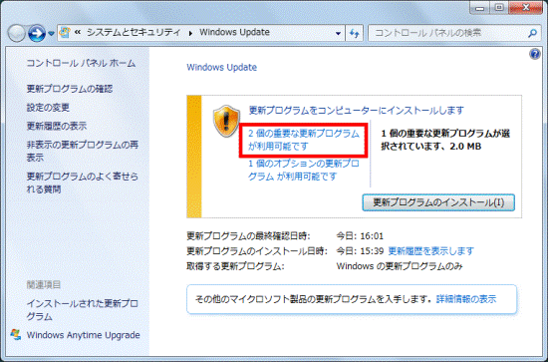Maximize the Windows Update window
The width and height of the screenshot is (548, 362).
[500, 8]
